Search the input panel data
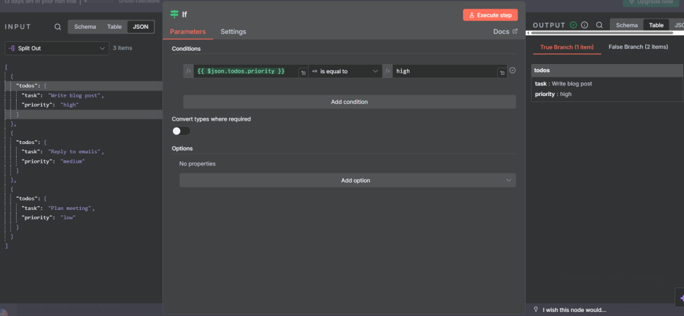684x316 pixels. (x=58, y=27)
